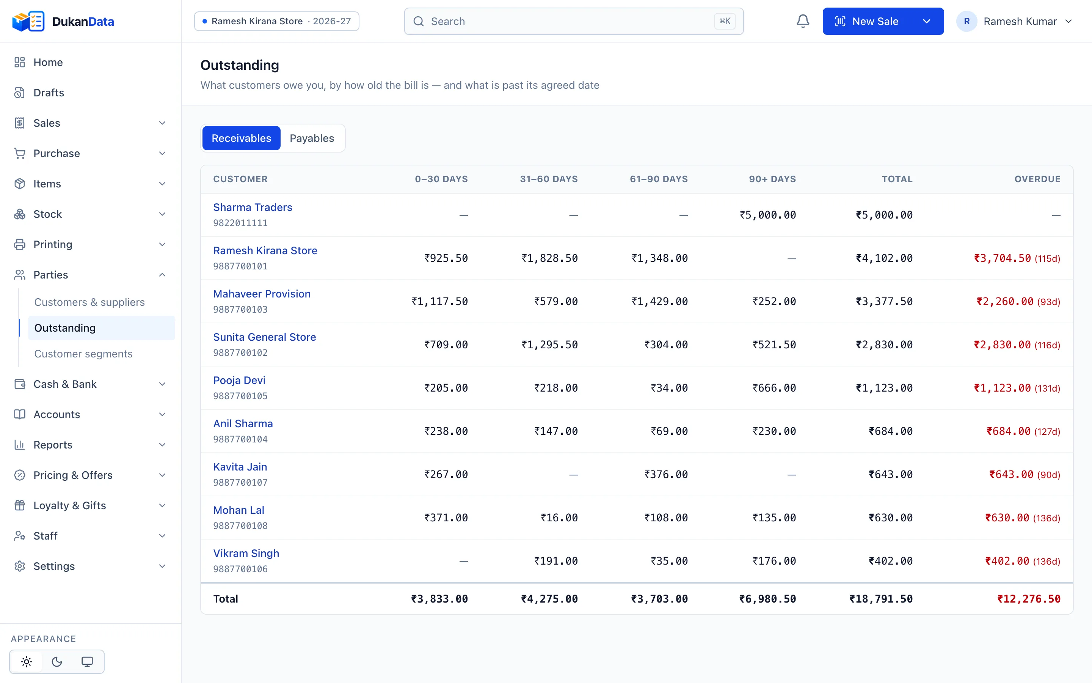Focus the Search input field
Viewport: 1092px width, 683px height.
pyautogui.click(x=574, y=21)
